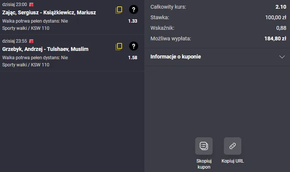Click the Kopiuj URL link icon
The width and height of the screenshot is (290, 172).
233,146
